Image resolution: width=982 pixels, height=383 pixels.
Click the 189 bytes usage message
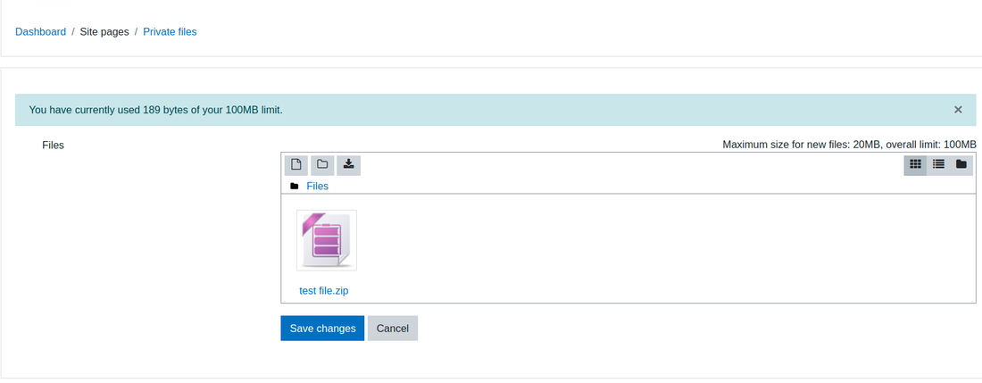[156, 110]
